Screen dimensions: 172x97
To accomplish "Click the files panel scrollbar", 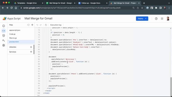I will click(x=34, y=49).
